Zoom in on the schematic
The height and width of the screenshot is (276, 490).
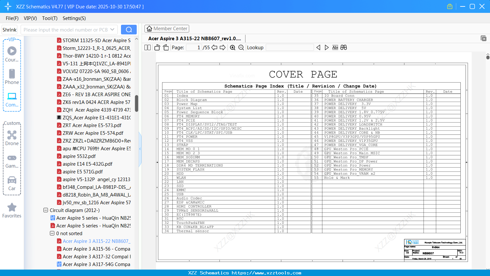(233, 48)
